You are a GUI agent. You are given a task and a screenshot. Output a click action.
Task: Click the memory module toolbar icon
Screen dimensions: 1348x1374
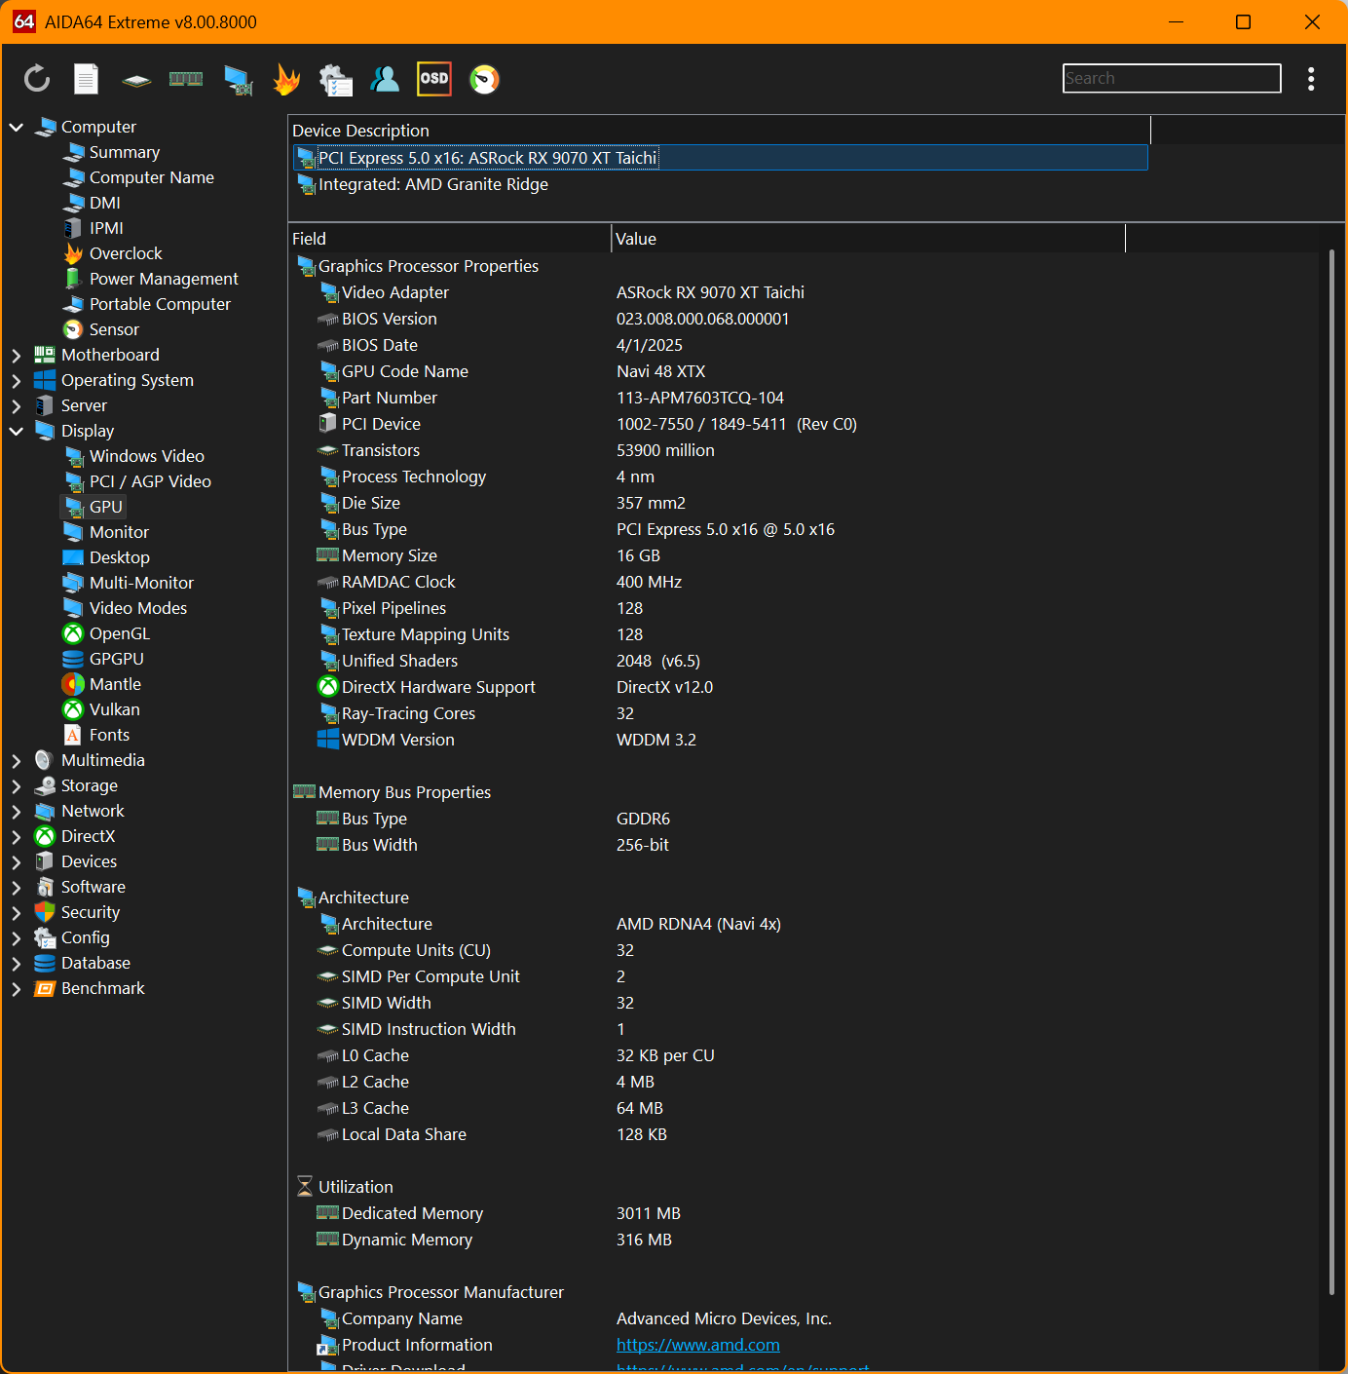click(x=186, y=79)
